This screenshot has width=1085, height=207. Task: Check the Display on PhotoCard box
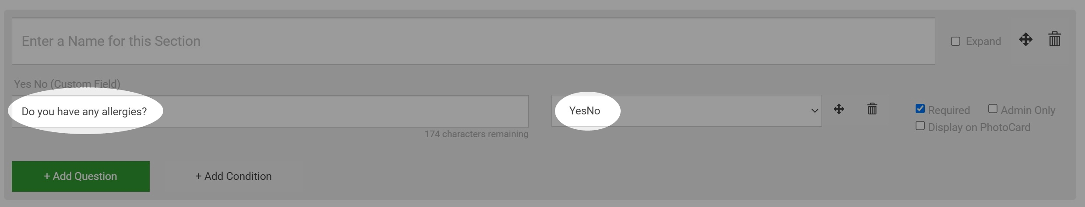(920, 126)
